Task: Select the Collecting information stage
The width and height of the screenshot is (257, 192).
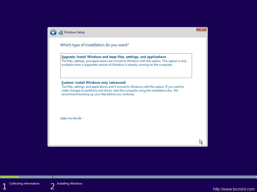Action: (x=24, y=183)
